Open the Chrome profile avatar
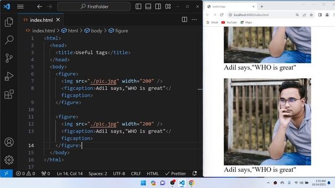Image resolution: width=335 pixels, height=188 pixels. pos(327,15)
